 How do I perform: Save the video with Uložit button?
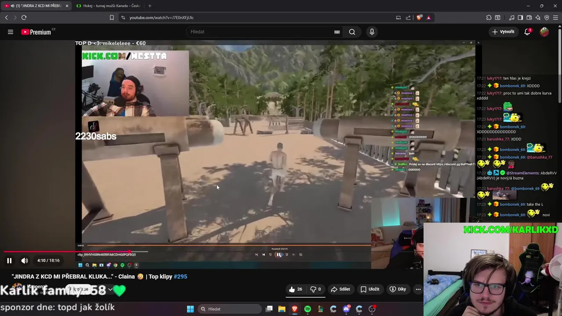370,289
